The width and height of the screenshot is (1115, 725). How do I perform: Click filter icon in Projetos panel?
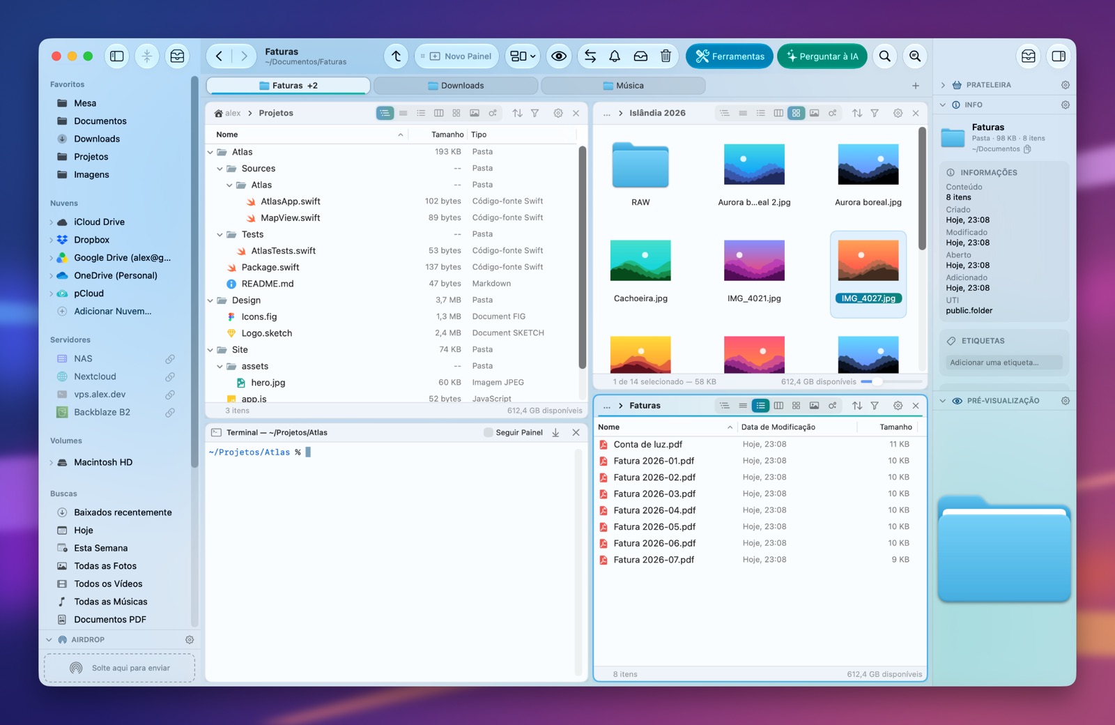(535, 113)
